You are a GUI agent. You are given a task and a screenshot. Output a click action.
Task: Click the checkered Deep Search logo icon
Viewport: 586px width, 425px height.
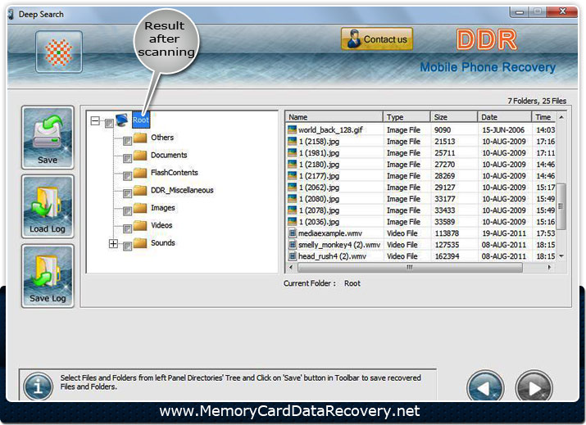coord(59,52)
